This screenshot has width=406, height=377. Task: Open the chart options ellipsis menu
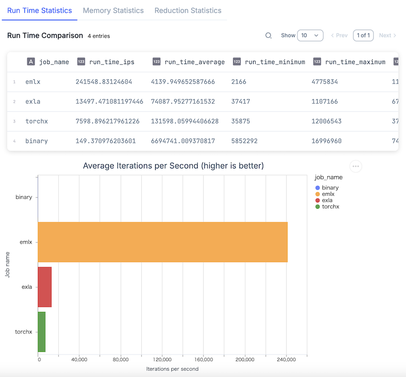[356, 166]
